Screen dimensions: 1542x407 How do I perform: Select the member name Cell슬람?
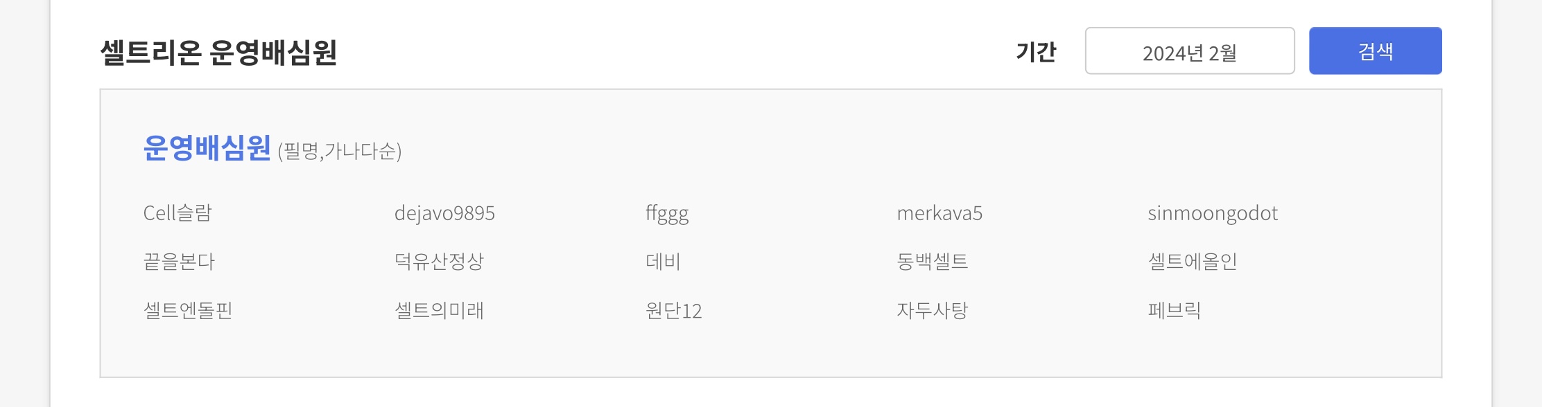tap(177, 213)
